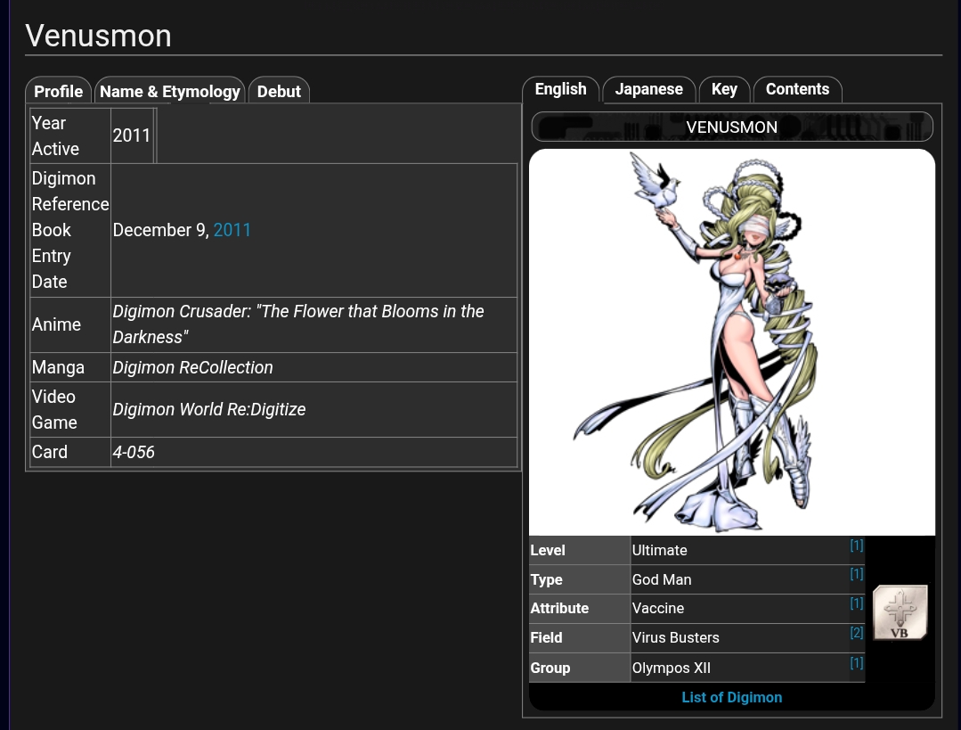
Task: Click the Vaccine attribute value
Action: [x=657, y=609]
